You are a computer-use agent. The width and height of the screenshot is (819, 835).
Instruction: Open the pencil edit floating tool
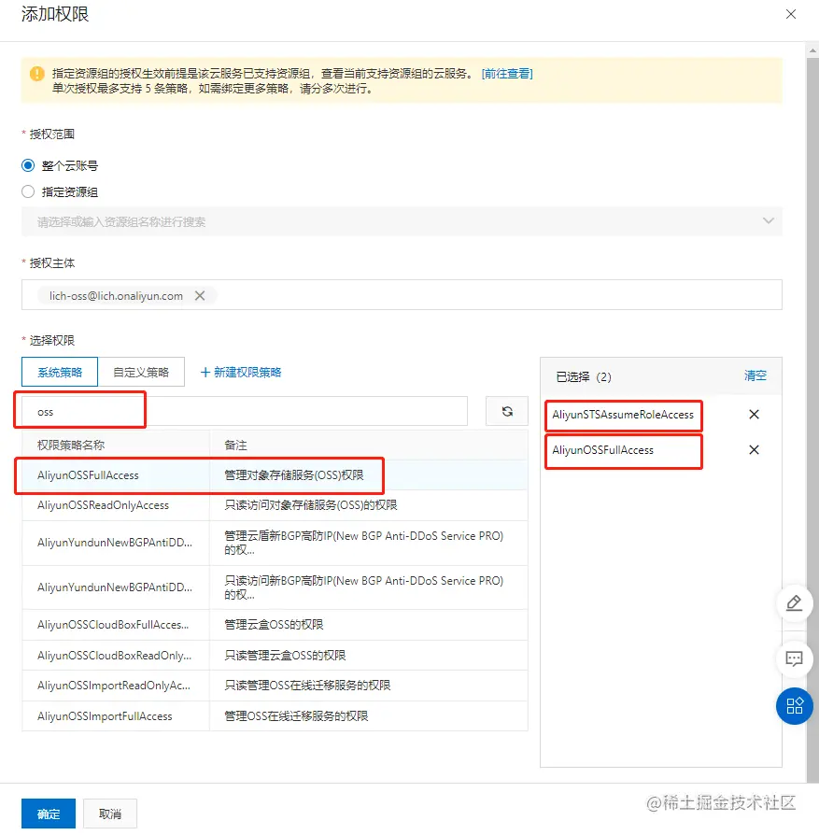tap(795, 603)
